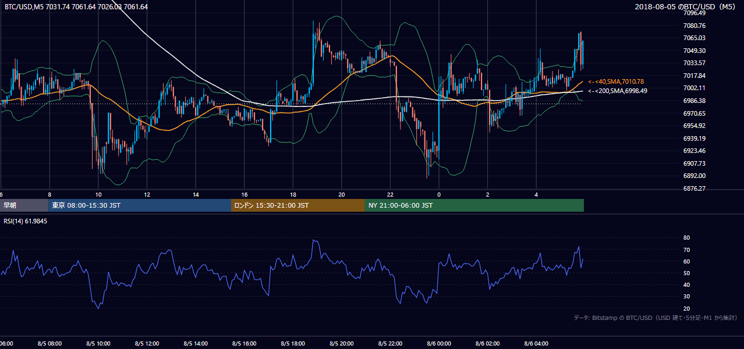
Task: Click the RSI(14) 61.9845 indicator label
Action: click(26, 221)
